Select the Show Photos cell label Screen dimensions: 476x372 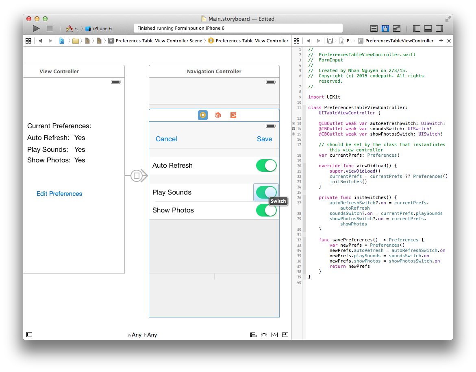coord(173,210)
